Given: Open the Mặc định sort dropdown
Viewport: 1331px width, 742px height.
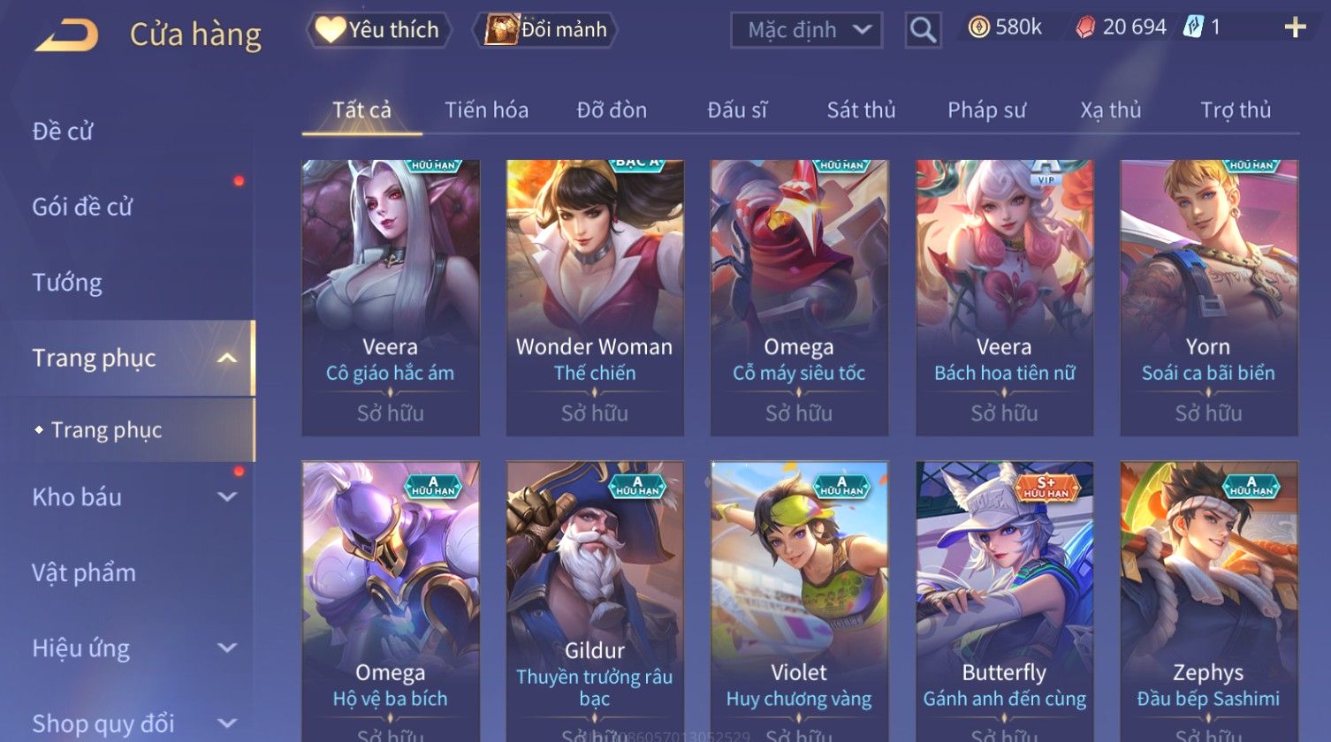Looking at the screenshot, I should click(806, 31).
